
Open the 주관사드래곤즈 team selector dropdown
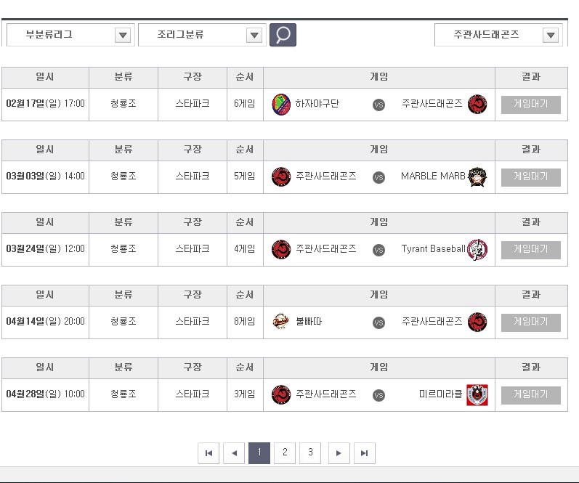tap(498, 35)
